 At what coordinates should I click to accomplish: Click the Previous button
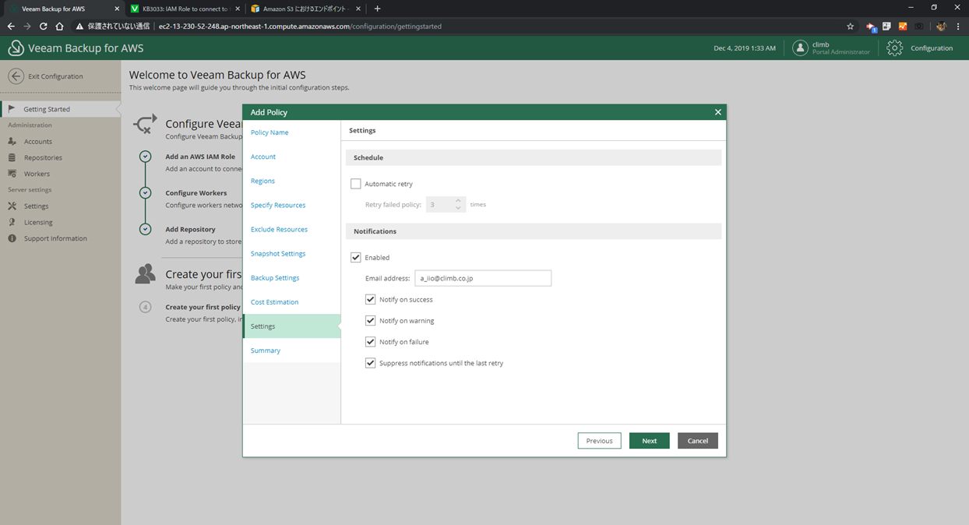(600, 441)
